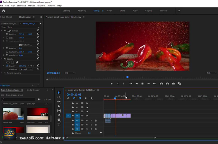Screen dimensions: 218x144
Task: Toggle Linked Selection in timeline
Action: point(80,98)
